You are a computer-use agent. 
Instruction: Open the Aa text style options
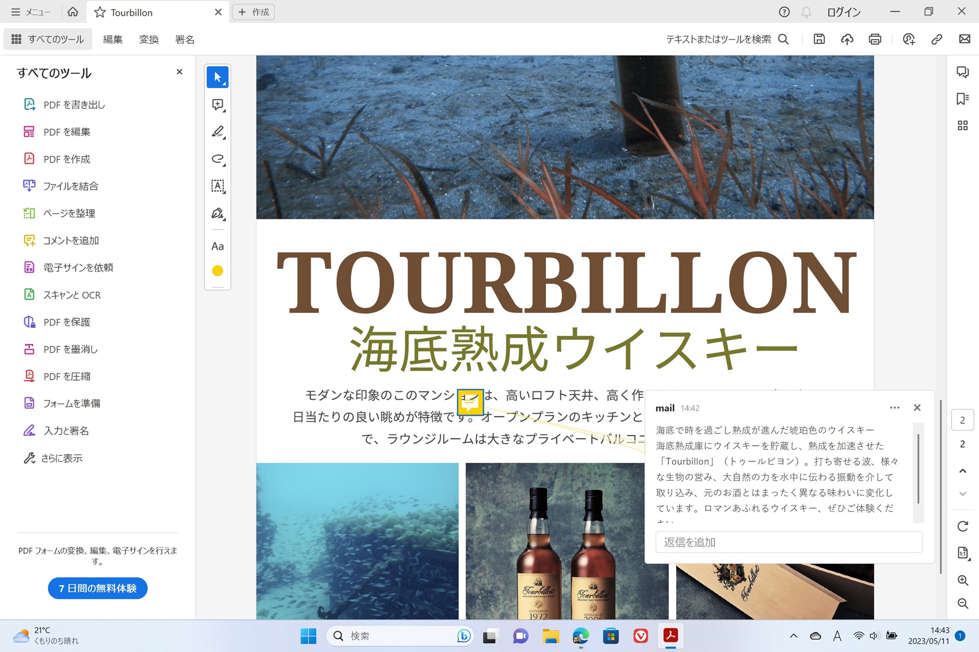(218, 246)
